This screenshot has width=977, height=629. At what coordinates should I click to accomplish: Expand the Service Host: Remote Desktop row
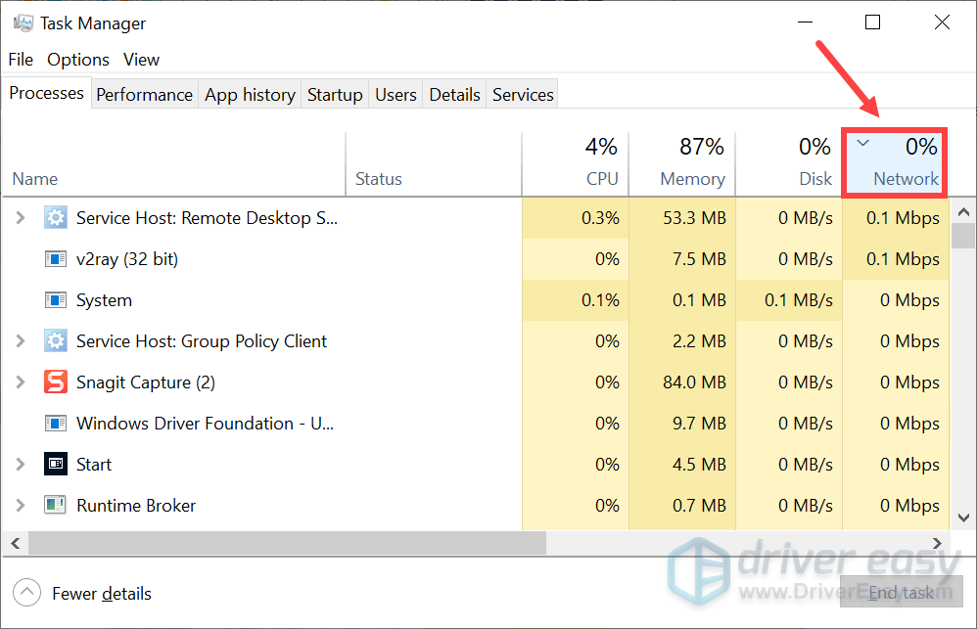point(21,218)
